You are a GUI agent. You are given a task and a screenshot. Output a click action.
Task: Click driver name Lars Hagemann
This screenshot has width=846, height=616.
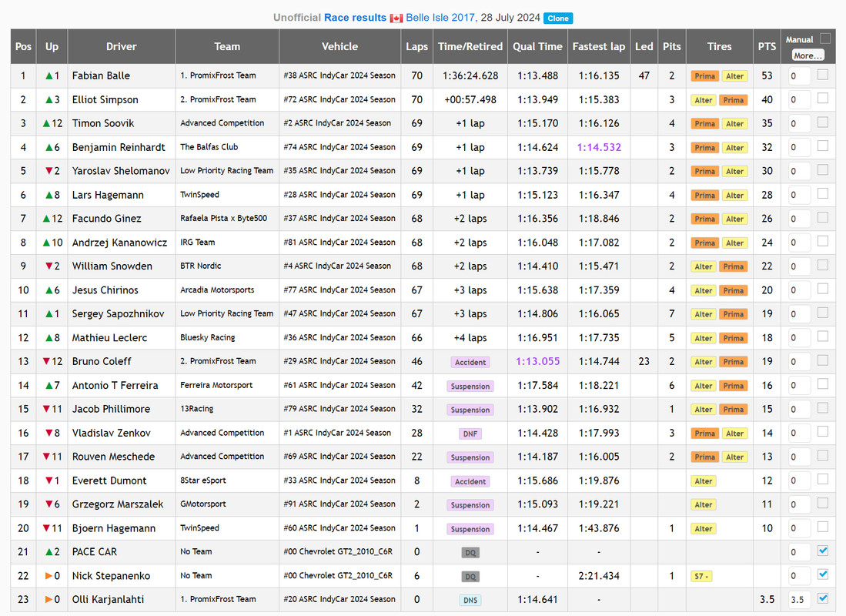108,195
